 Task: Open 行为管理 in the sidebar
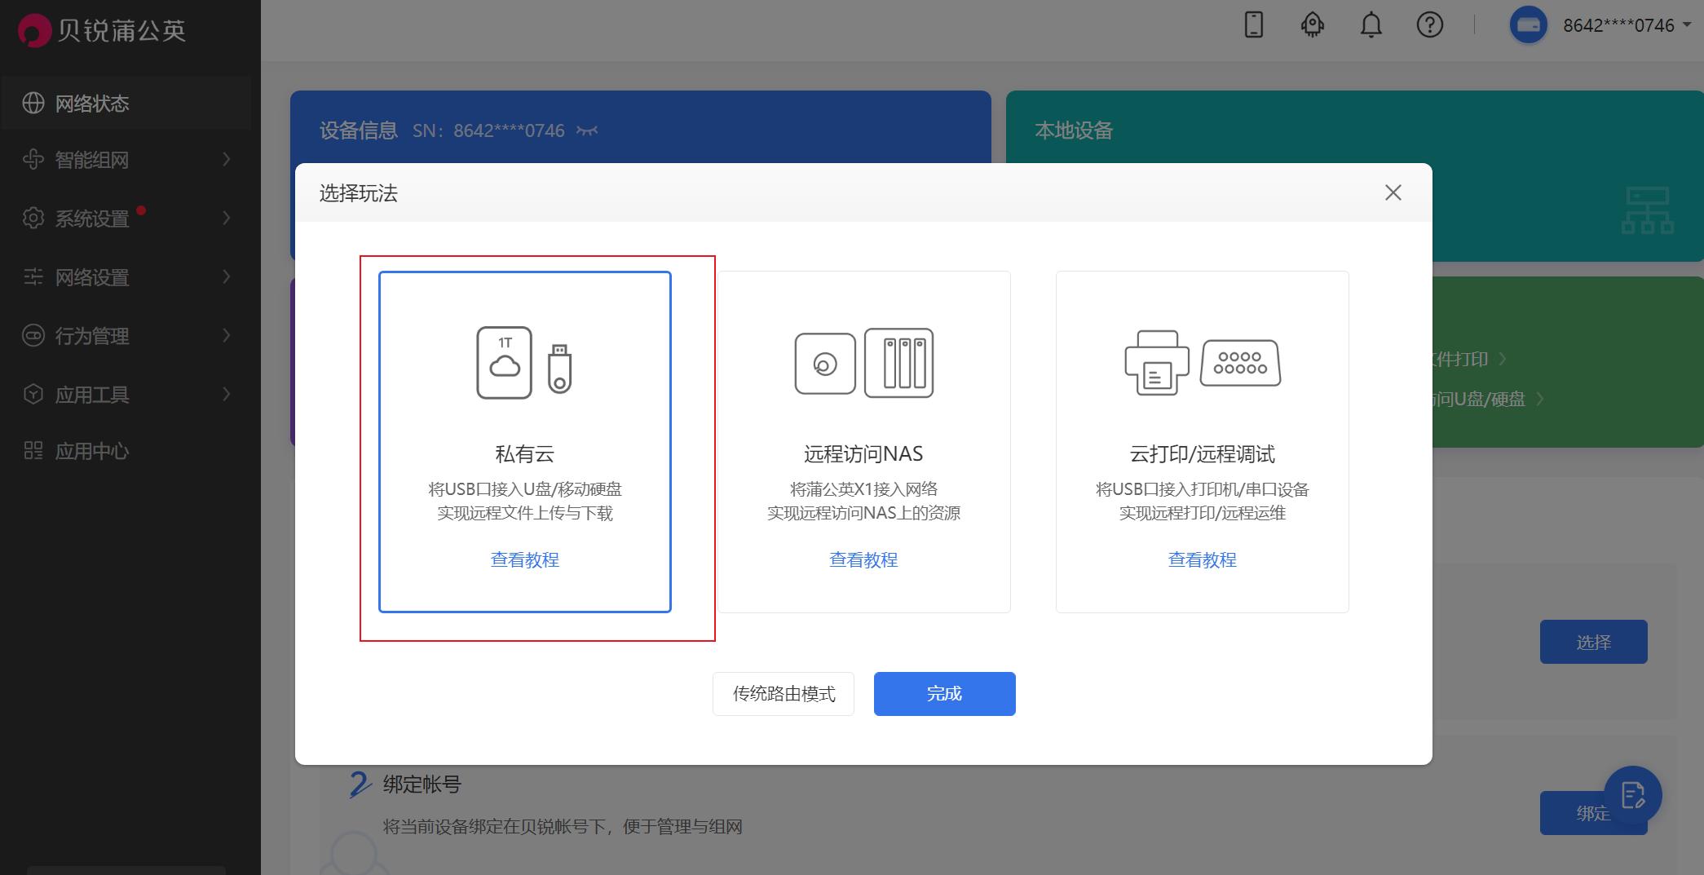point(90,335)
